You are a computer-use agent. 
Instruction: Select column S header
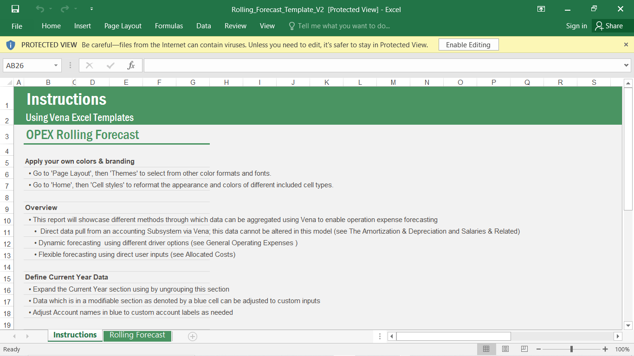click(594, 83)
